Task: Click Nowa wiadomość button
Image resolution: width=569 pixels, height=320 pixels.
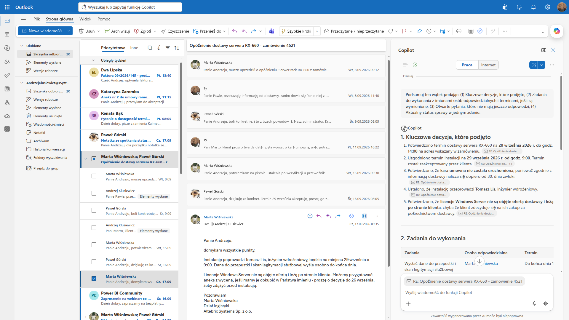Action: 42,31
